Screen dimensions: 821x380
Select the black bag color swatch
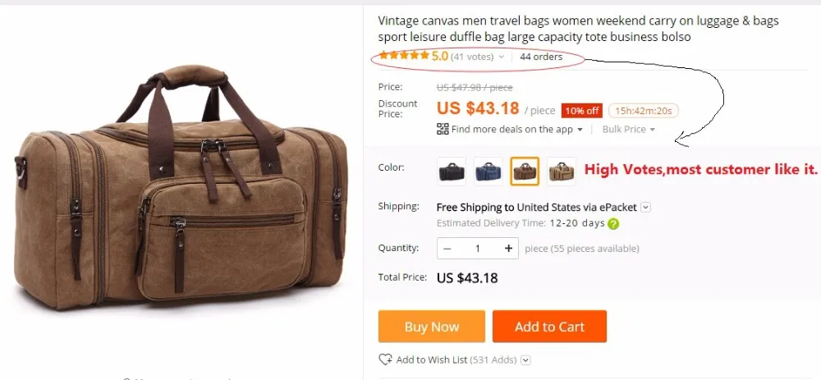coord(452,172)
